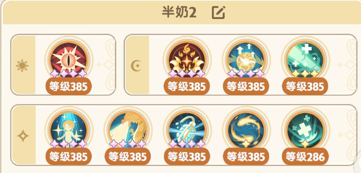Click 等级385 label under the swirling fish skill
The height and width of the screenshot is (173, 361).
[246, 157]
